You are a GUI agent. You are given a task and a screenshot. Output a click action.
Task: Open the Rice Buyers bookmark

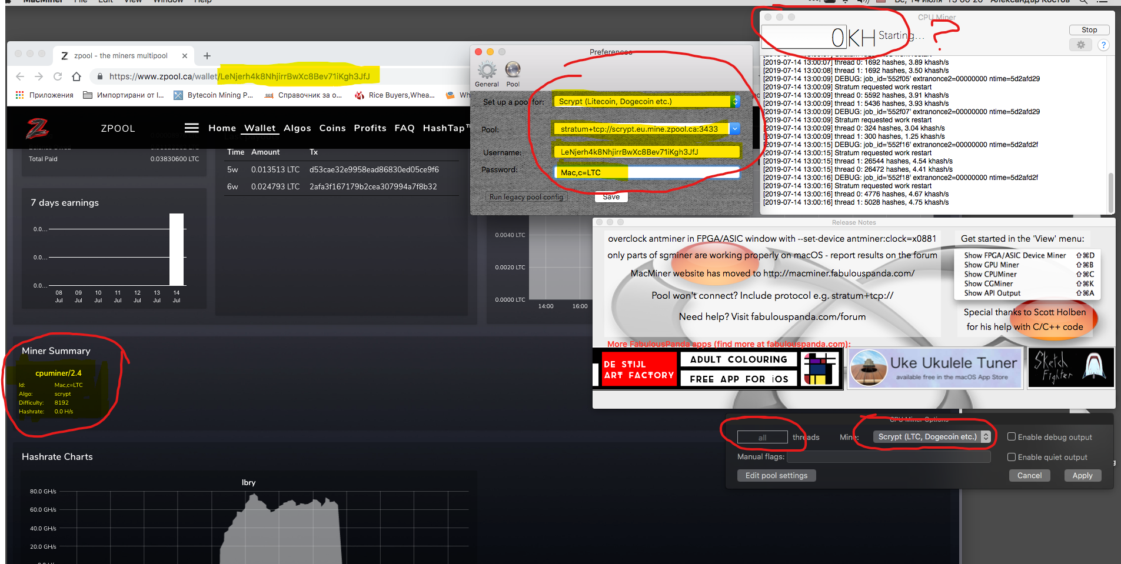click(x=394, y=95)
